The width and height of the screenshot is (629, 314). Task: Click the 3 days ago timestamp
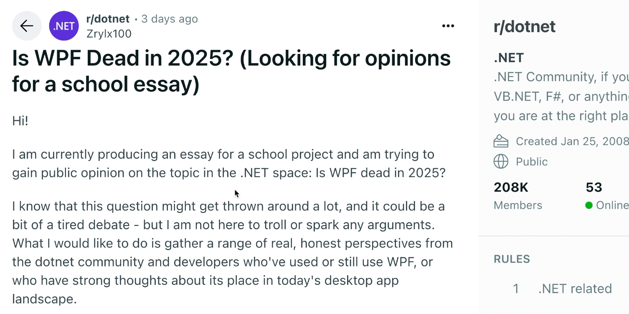click(169, 18)
